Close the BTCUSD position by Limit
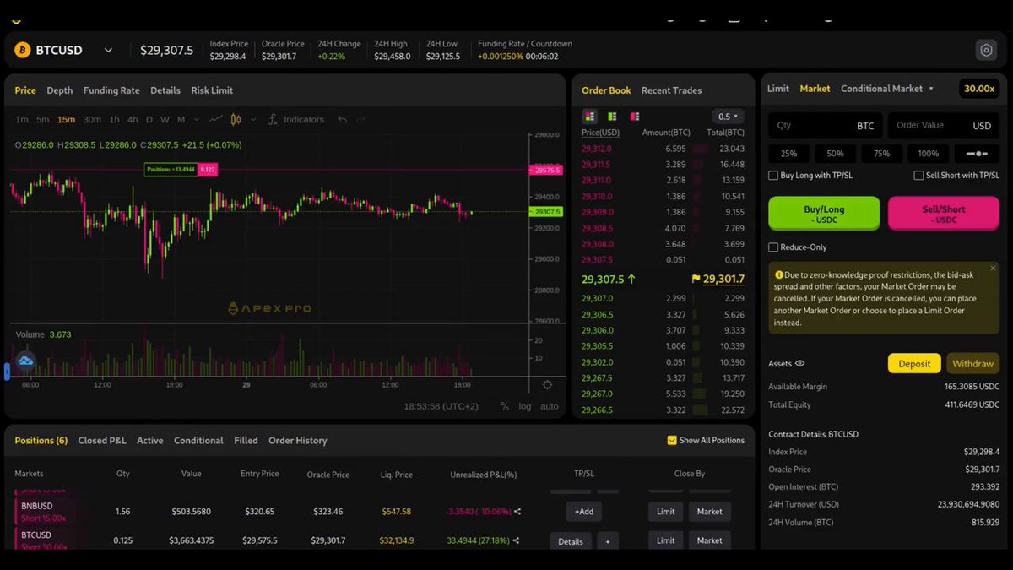 (666, 540)
